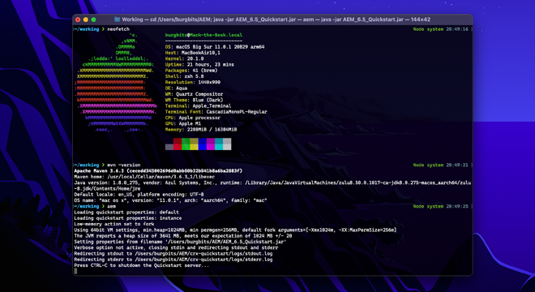Click the "Maven home: /usr/local/Cellar/maven" line

tap(144, 177)
